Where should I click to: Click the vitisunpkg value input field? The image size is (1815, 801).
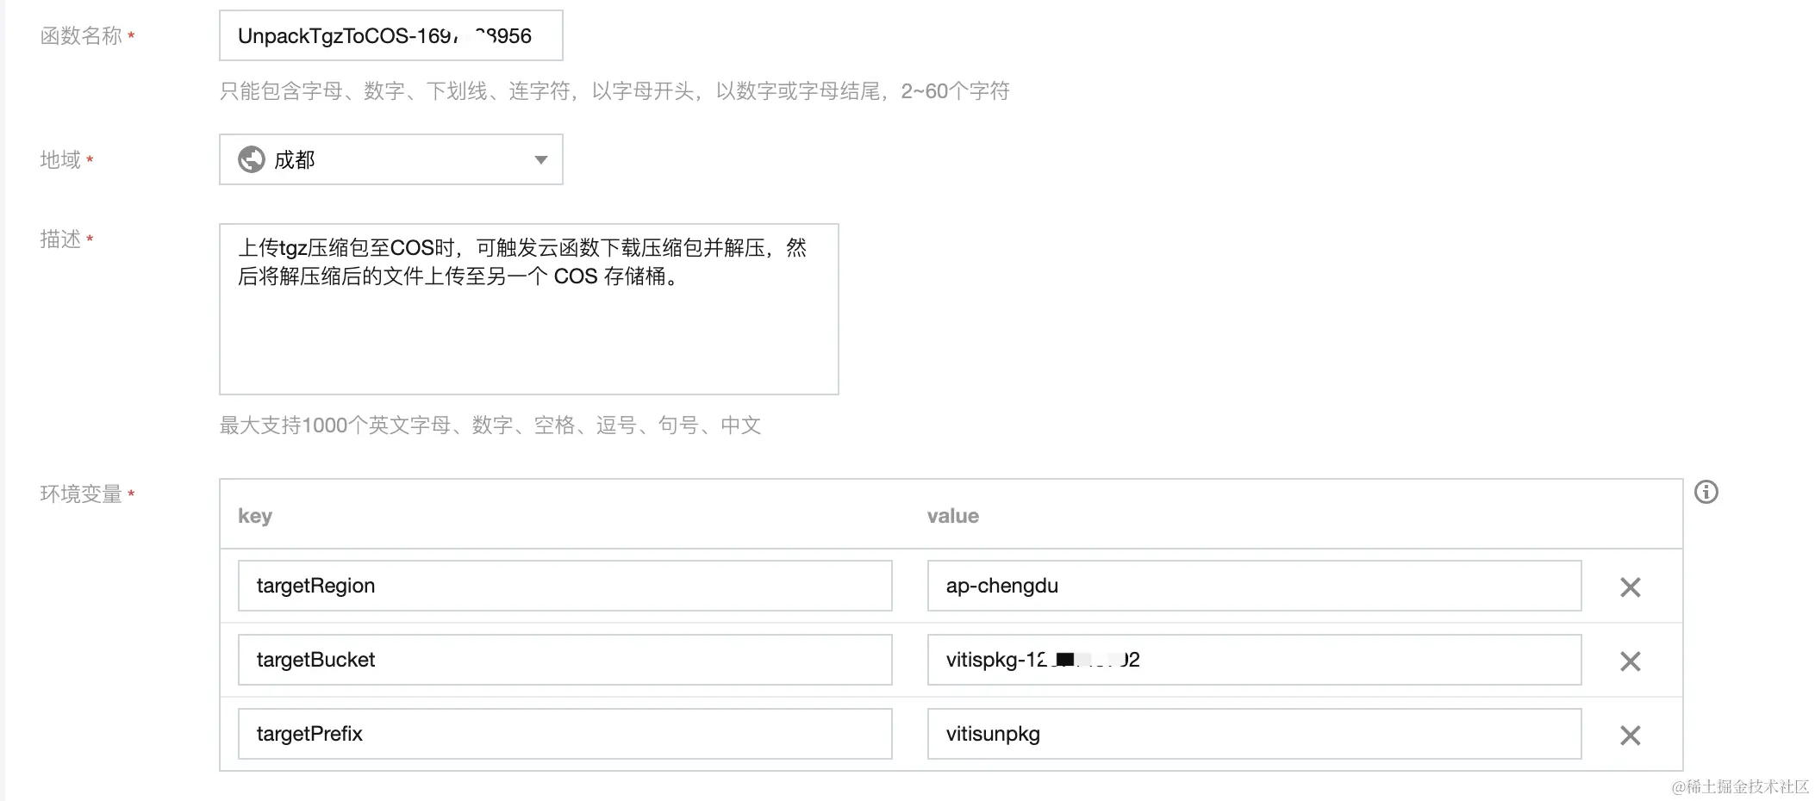click(x=1255, y=734)
